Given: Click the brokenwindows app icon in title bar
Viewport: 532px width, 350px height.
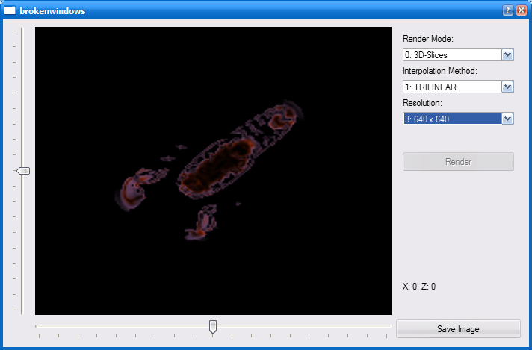Looking at the screenshot, I should pyautogui.click(x=10, y=11).
